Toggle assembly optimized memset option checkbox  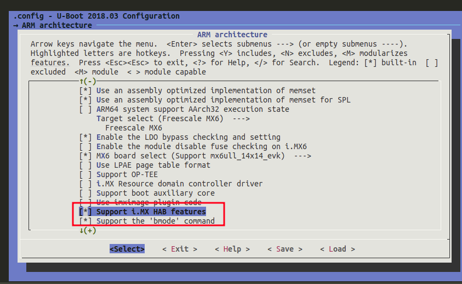(x=85, y=90)
